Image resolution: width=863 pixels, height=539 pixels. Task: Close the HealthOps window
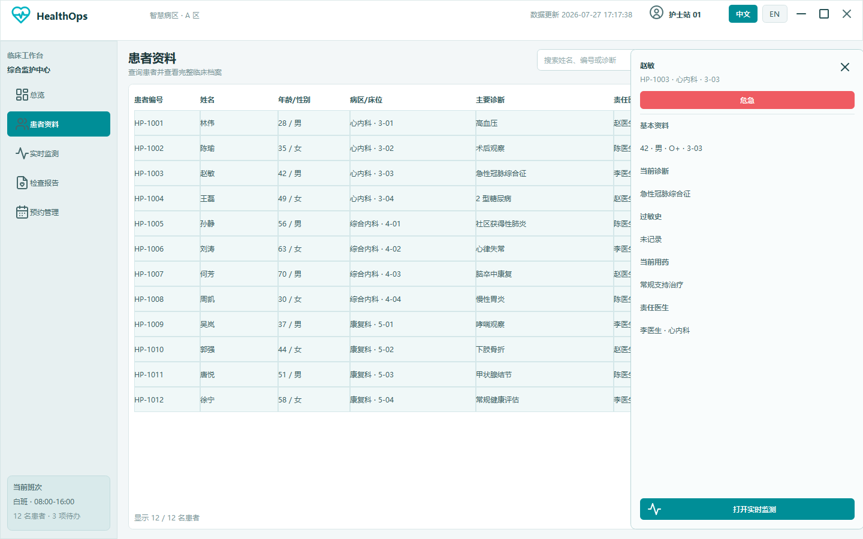coord(847,14)
